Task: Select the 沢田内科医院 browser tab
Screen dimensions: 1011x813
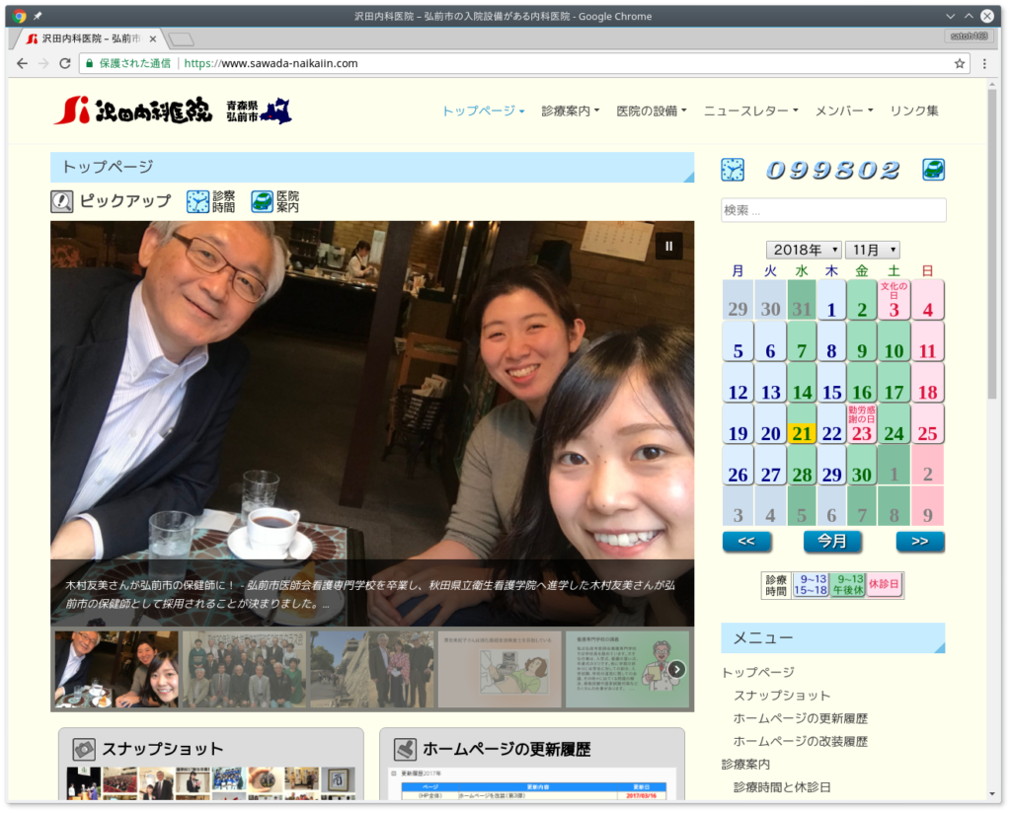Action: tap(90, 38)
